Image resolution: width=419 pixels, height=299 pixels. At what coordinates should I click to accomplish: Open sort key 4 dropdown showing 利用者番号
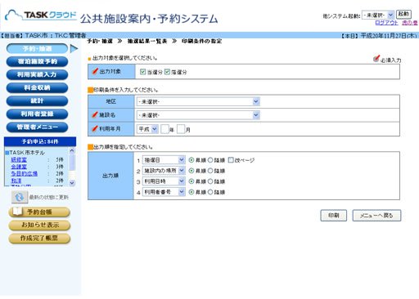164,192
